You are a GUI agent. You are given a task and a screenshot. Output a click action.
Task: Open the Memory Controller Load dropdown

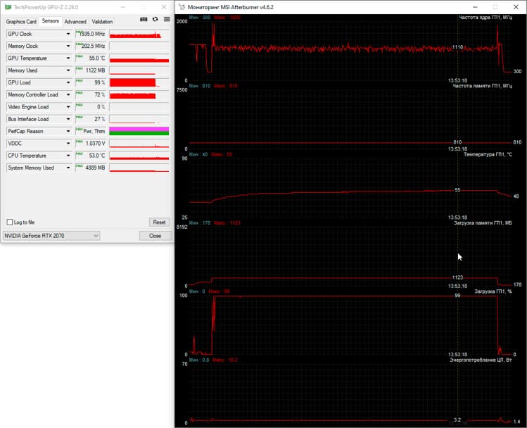coord(68,95)
